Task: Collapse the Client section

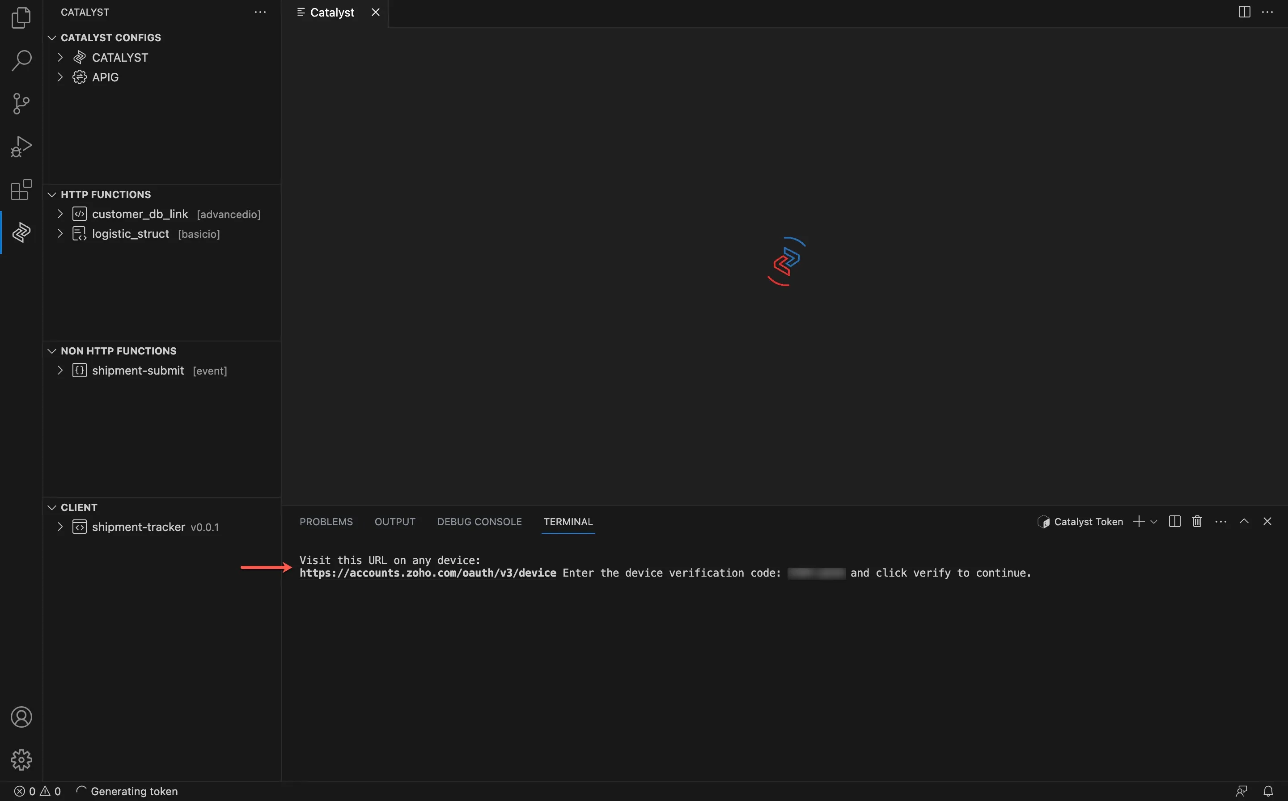Action: click(x=52, y=507)
